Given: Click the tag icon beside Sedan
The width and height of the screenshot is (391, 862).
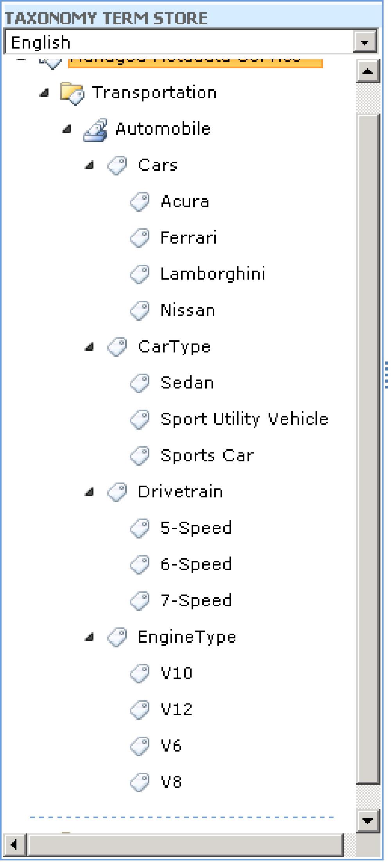Looking at the screenshot, I should (140, 383).
